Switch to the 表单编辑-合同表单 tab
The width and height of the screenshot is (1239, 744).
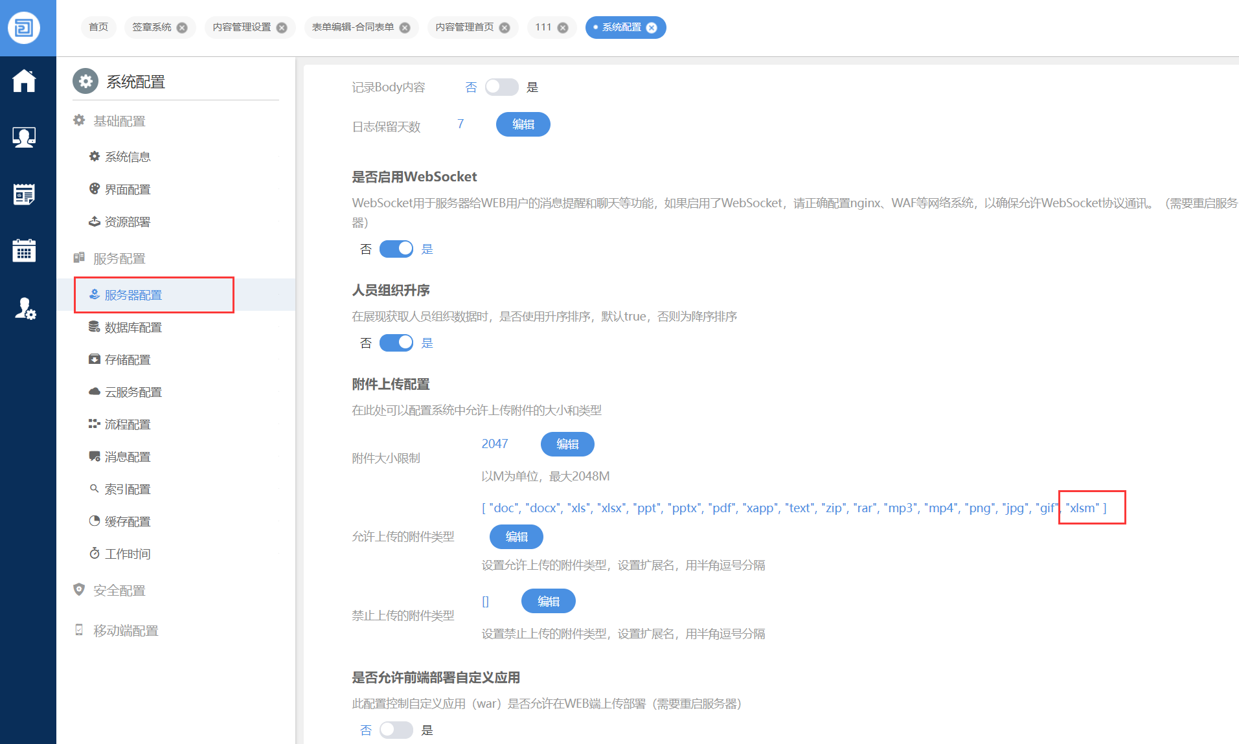tap(353, 27)
